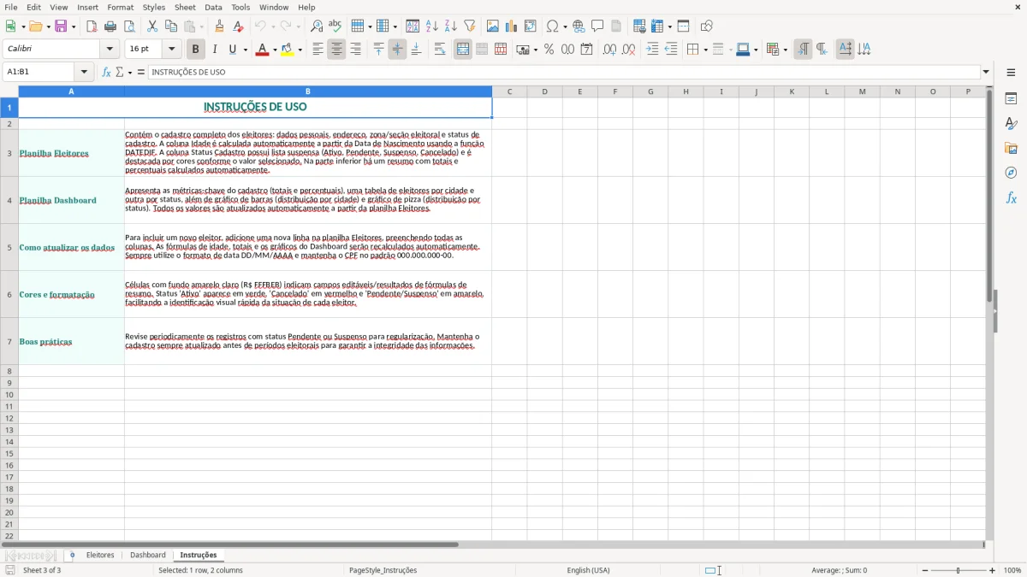This screenshot has width=1027, height=577.
Task: Apply yellow background color swatch
Action: coord(287,50)
